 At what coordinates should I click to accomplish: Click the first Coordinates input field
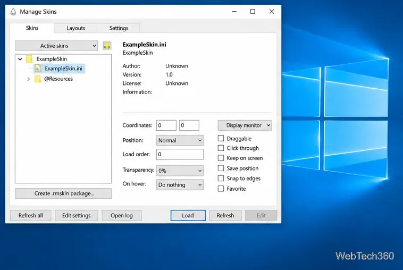166,125
